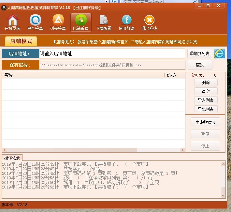
Task: Select the 店铺模式 tab
Action: click(21, 41)
